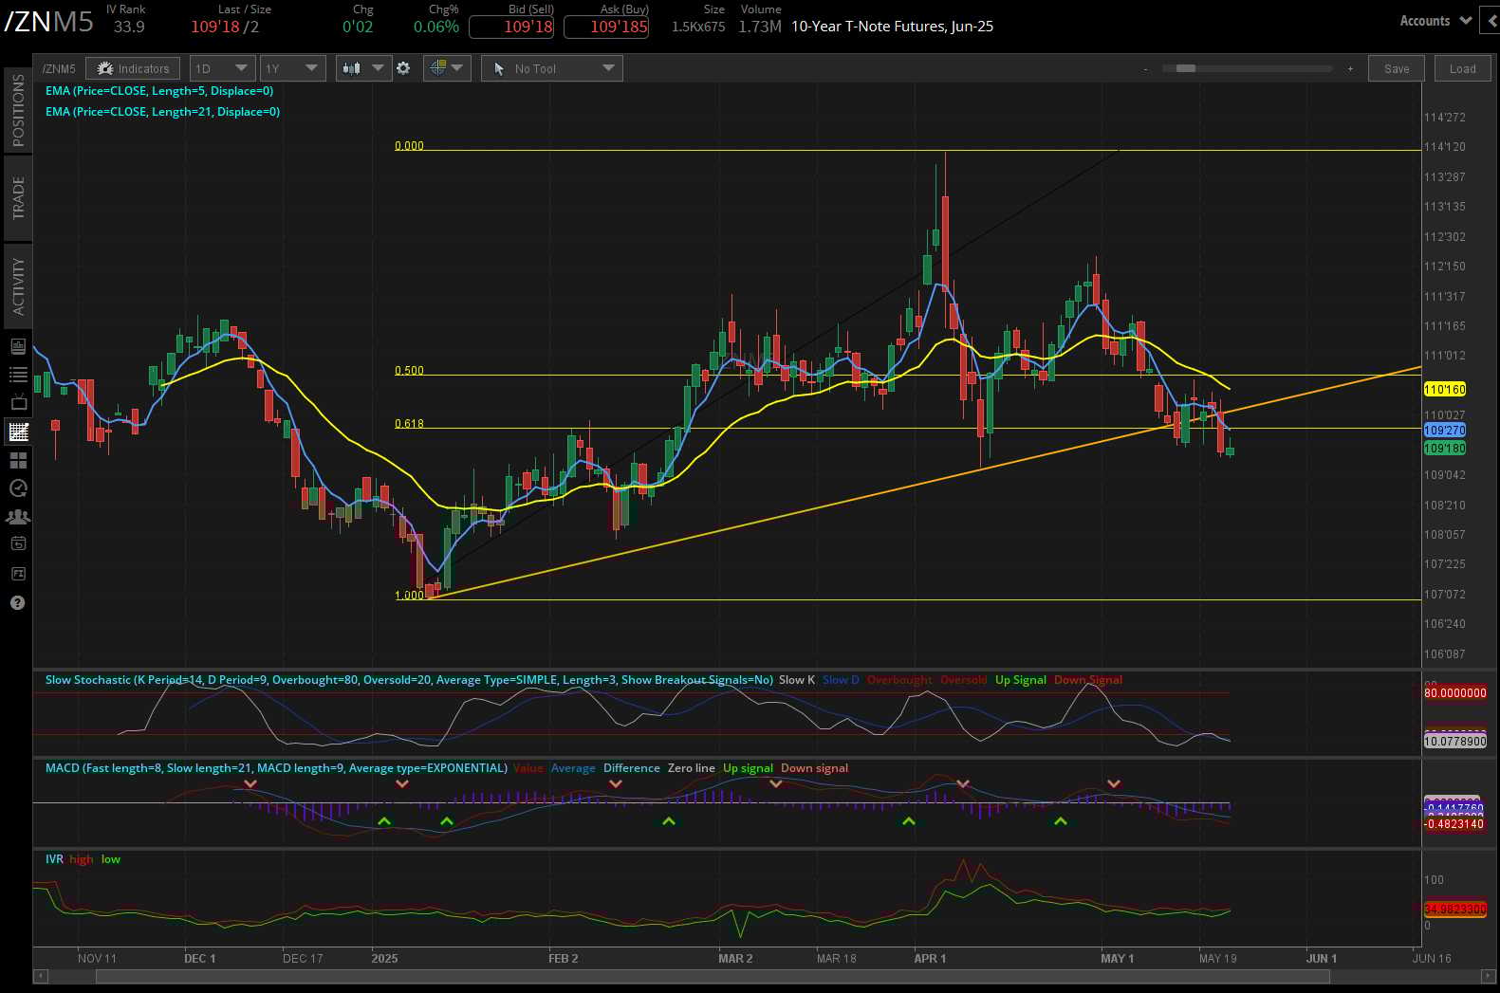
Task: Open the Indicators studies panel
Action: click(x=133, y=68)
